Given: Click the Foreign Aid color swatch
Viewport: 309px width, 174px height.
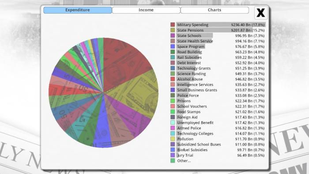Looking at the screenshot, I should 173,117.
